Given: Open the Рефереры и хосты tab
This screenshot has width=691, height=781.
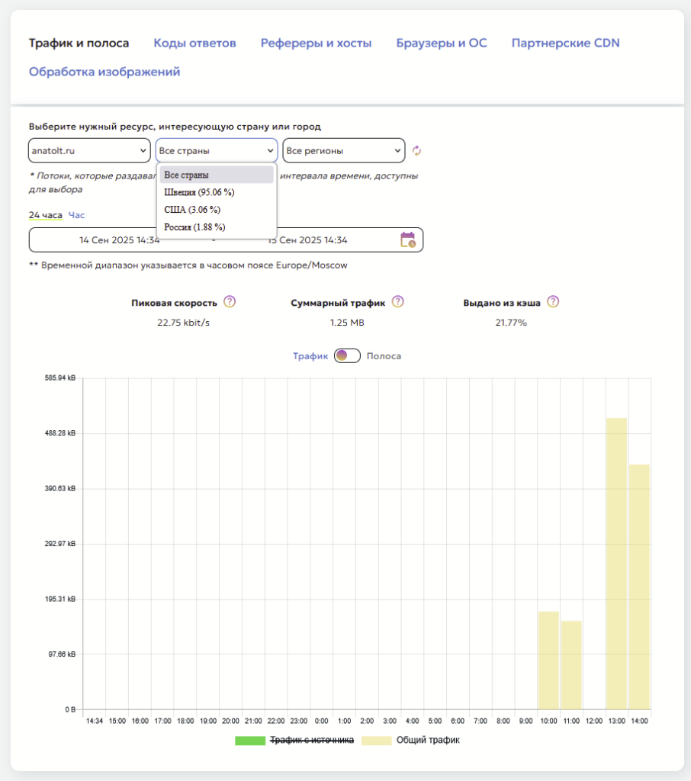Looking at the screenshot, I should point(316,43).
